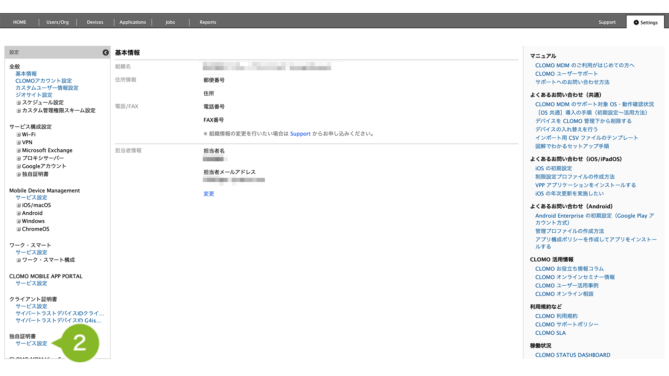Screen dimensions: 669x376
Task: Open the Settings tab with gear icon
Action: pos(645,23)
